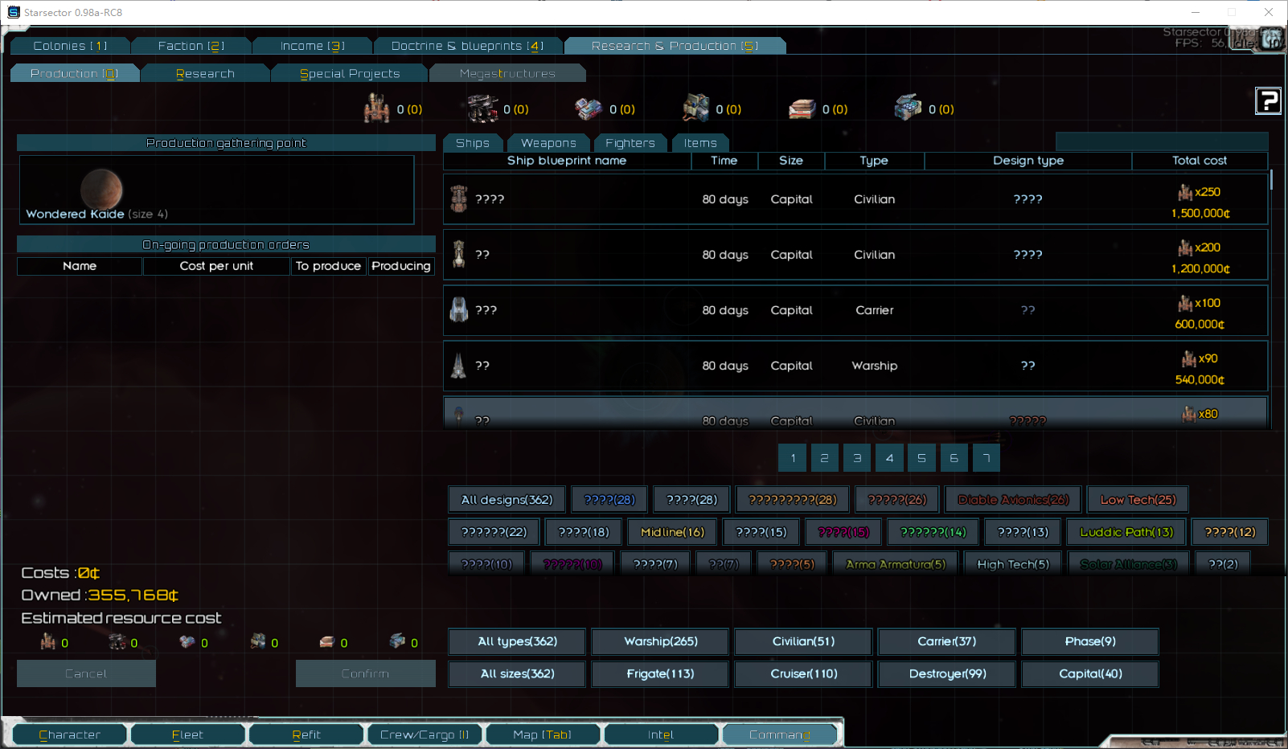Click the supplies crate resource icon at top
Image resolution: width=1288 pixels, height=749 pixels.
click(908, 108)
